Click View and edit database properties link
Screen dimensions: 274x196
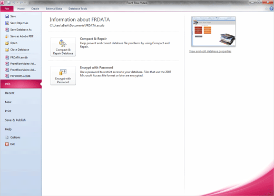pyautogui.click(x=210, y=51)
